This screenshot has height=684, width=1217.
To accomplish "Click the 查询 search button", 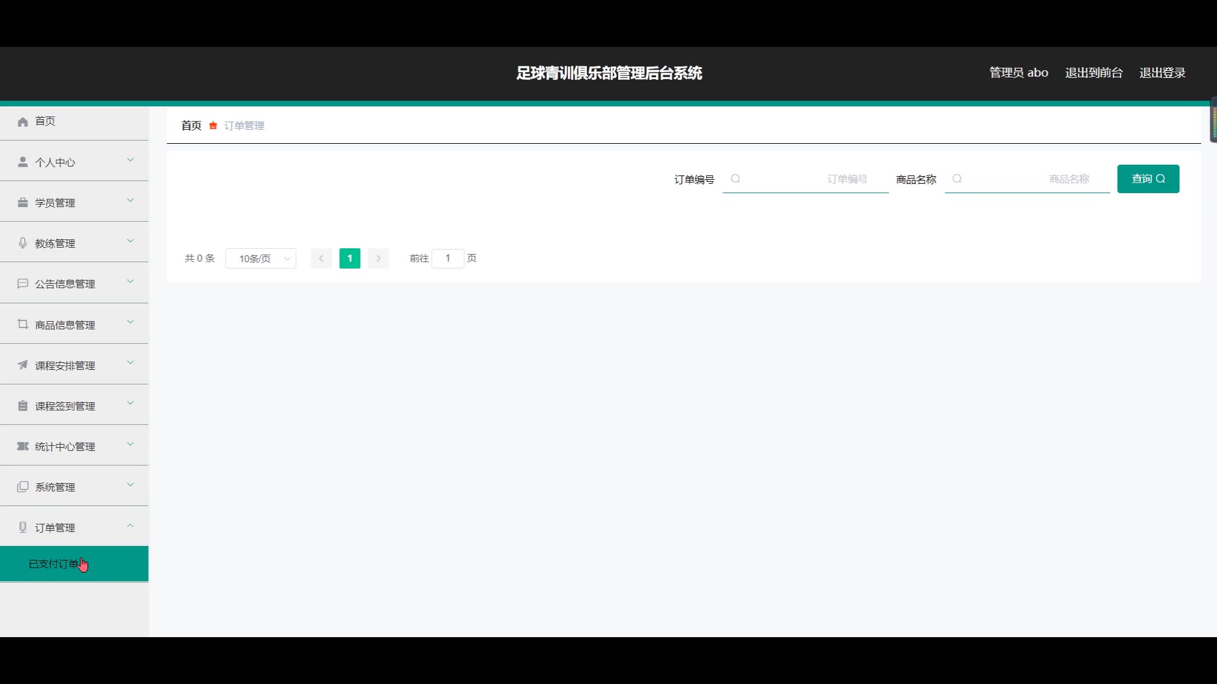I will 1148,179.
